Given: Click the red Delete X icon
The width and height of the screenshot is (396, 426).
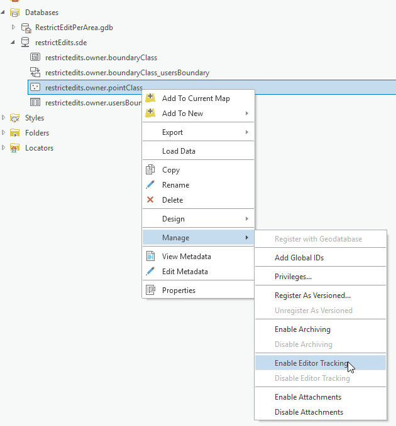Looking at the screenshot, I should (x=150, y=200).
